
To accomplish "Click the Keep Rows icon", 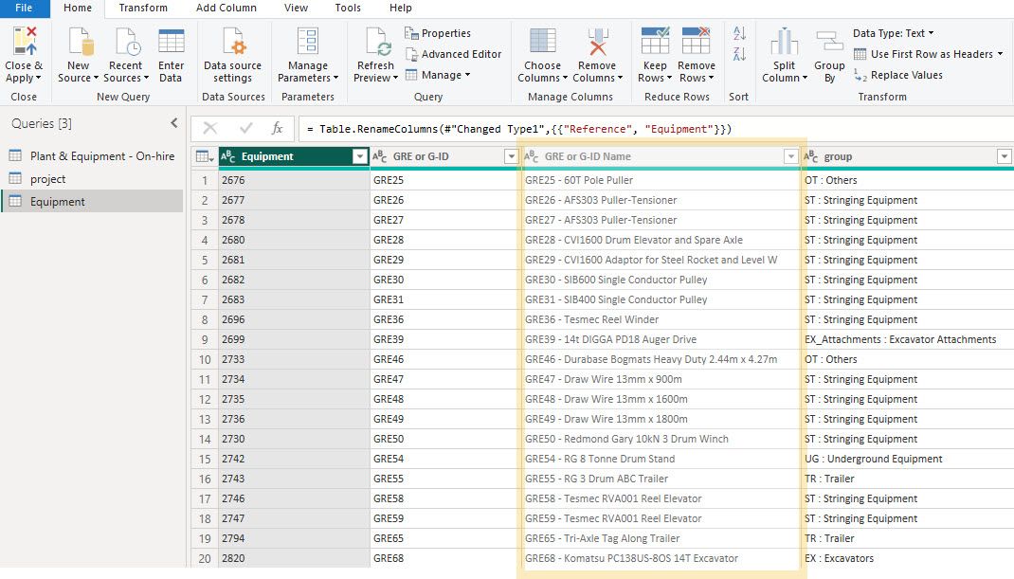I will (655, 40).
